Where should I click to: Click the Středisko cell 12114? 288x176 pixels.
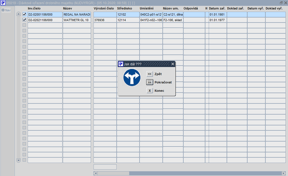coord(128,20)
